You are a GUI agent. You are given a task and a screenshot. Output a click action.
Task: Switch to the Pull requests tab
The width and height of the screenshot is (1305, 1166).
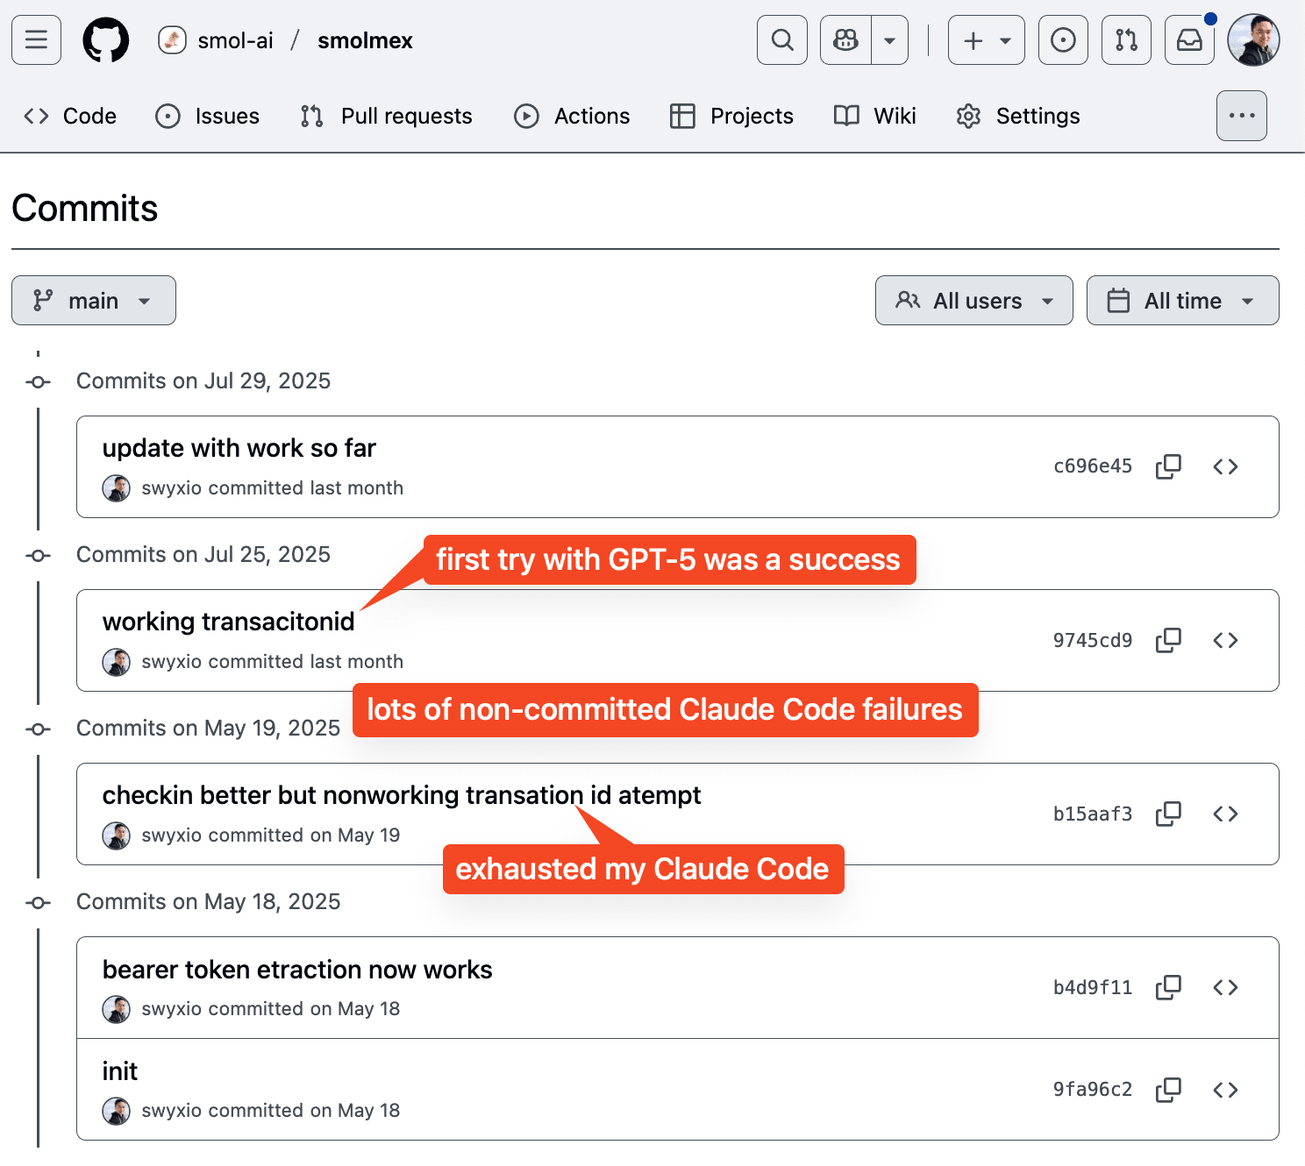coord(386,116)
